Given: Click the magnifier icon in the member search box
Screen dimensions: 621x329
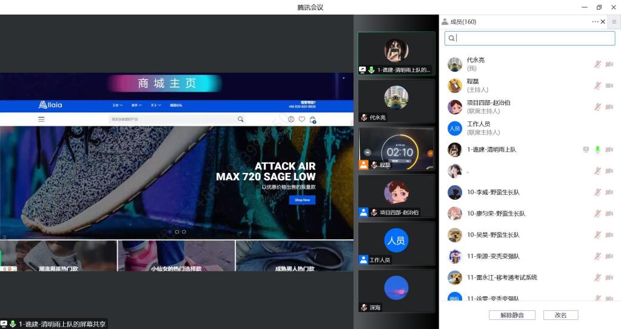Looking at the screenshot, I should point(451,38).
